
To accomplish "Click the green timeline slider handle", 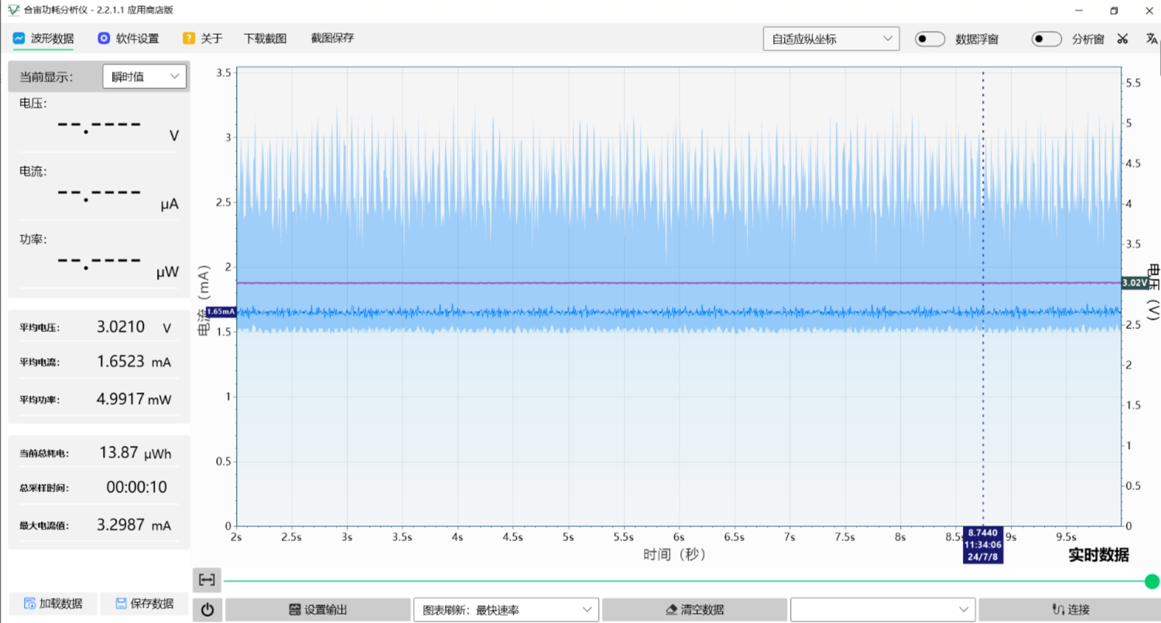I will (1152, 581).
